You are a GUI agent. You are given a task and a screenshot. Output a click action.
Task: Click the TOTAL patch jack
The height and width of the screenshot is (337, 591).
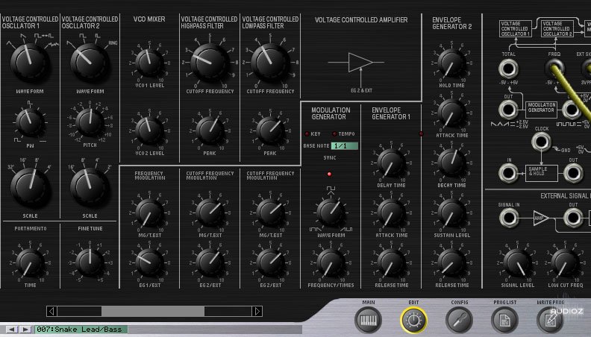click(x=508, y=69)
